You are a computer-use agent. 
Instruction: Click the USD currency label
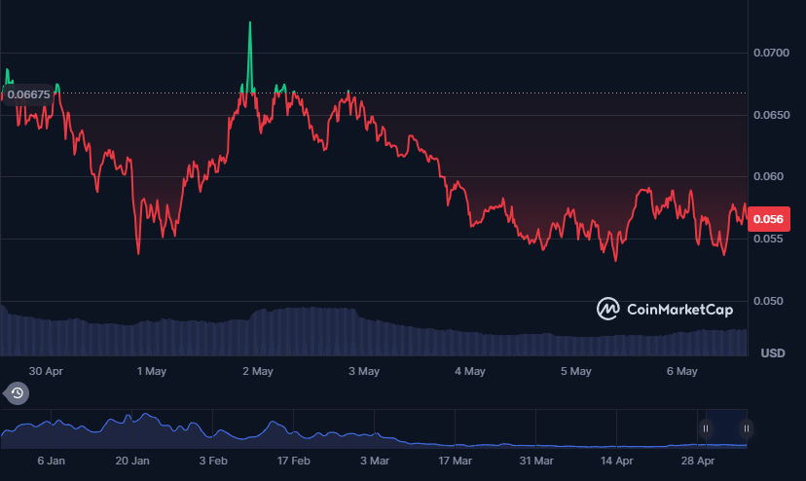[773, 353]
